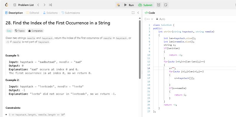This screenshot has width=236, height=117.
Task: Go to next problem arrow
Action: pos(44,5)
